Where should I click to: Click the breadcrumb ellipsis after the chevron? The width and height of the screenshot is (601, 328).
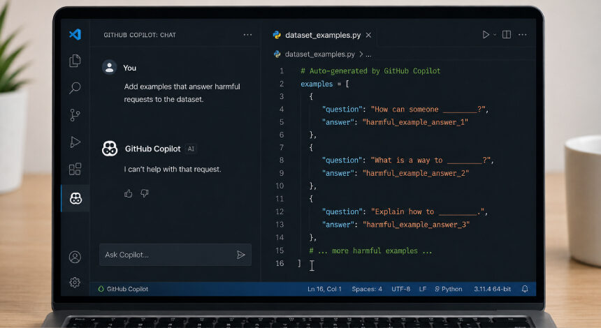[368, 54]
